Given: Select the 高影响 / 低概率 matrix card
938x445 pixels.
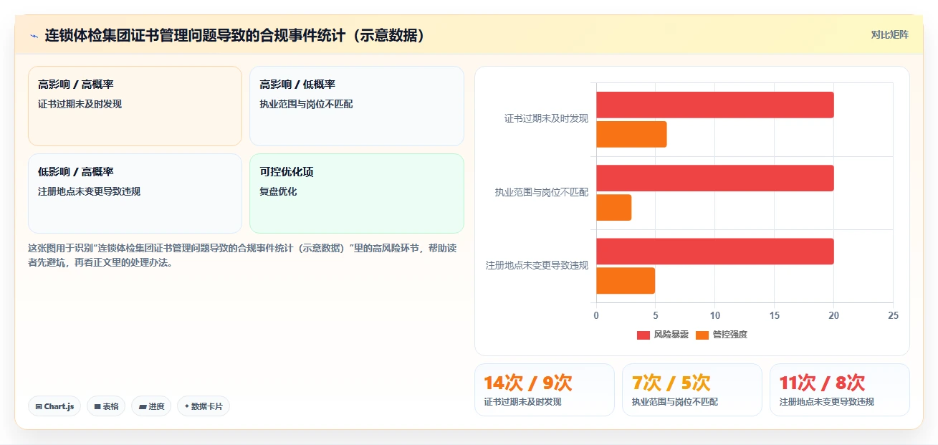Looking at the screenshot, I should [357, 106].
